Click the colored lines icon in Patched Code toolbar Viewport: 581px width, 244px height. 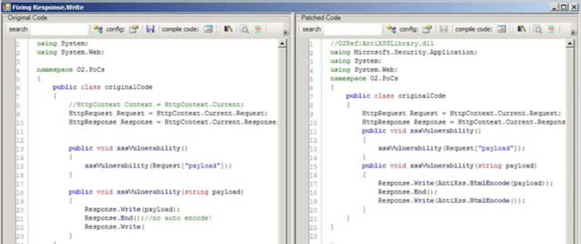pos(551,29)
